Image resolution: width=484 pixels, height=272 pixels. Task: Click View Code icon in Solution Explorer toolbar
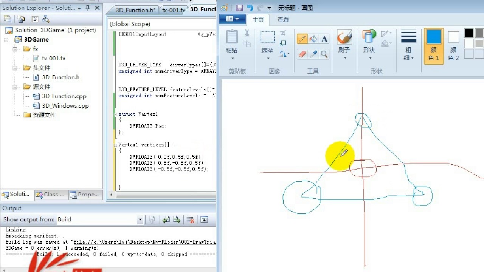[35, 19]
